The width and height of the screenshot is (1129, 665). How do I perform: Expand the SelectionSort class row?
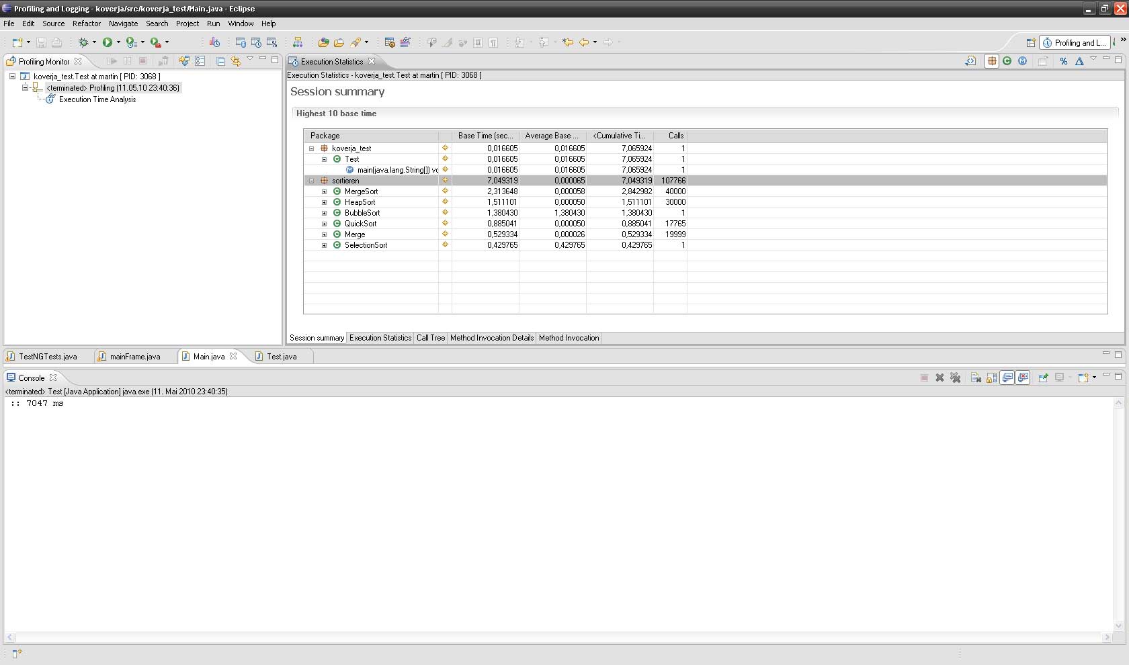(324, 245)
